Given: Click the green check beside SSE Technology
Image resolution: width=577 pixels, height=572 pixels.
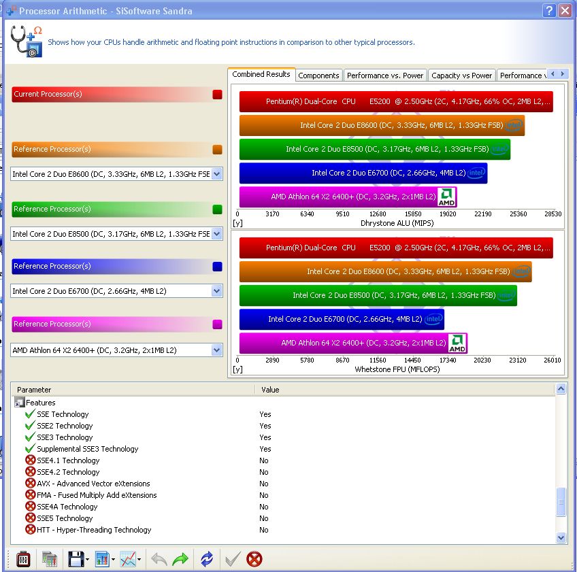Looking at the screenshot, I should click(30, 414).
